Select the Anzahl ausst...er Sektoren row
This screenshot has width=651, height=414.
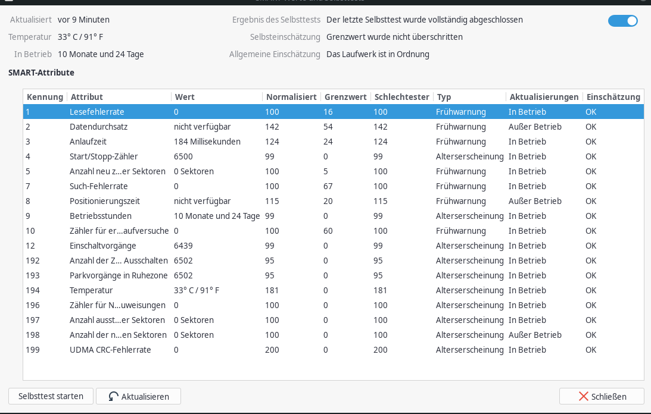click(x=334, y=320)
